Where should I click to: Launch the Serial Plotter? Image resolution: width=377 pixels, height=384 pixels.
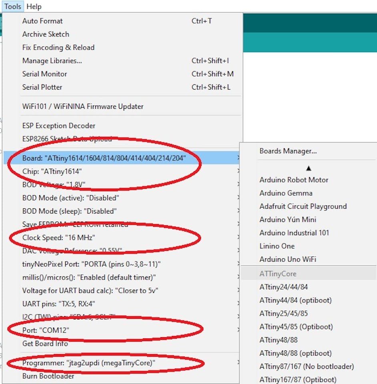122,87
